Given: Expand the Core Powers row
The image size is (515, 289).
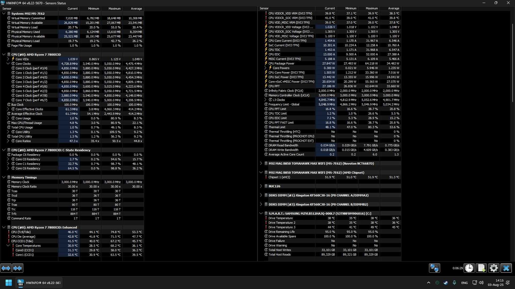Looking at the screenshot, I should point(265,68).
